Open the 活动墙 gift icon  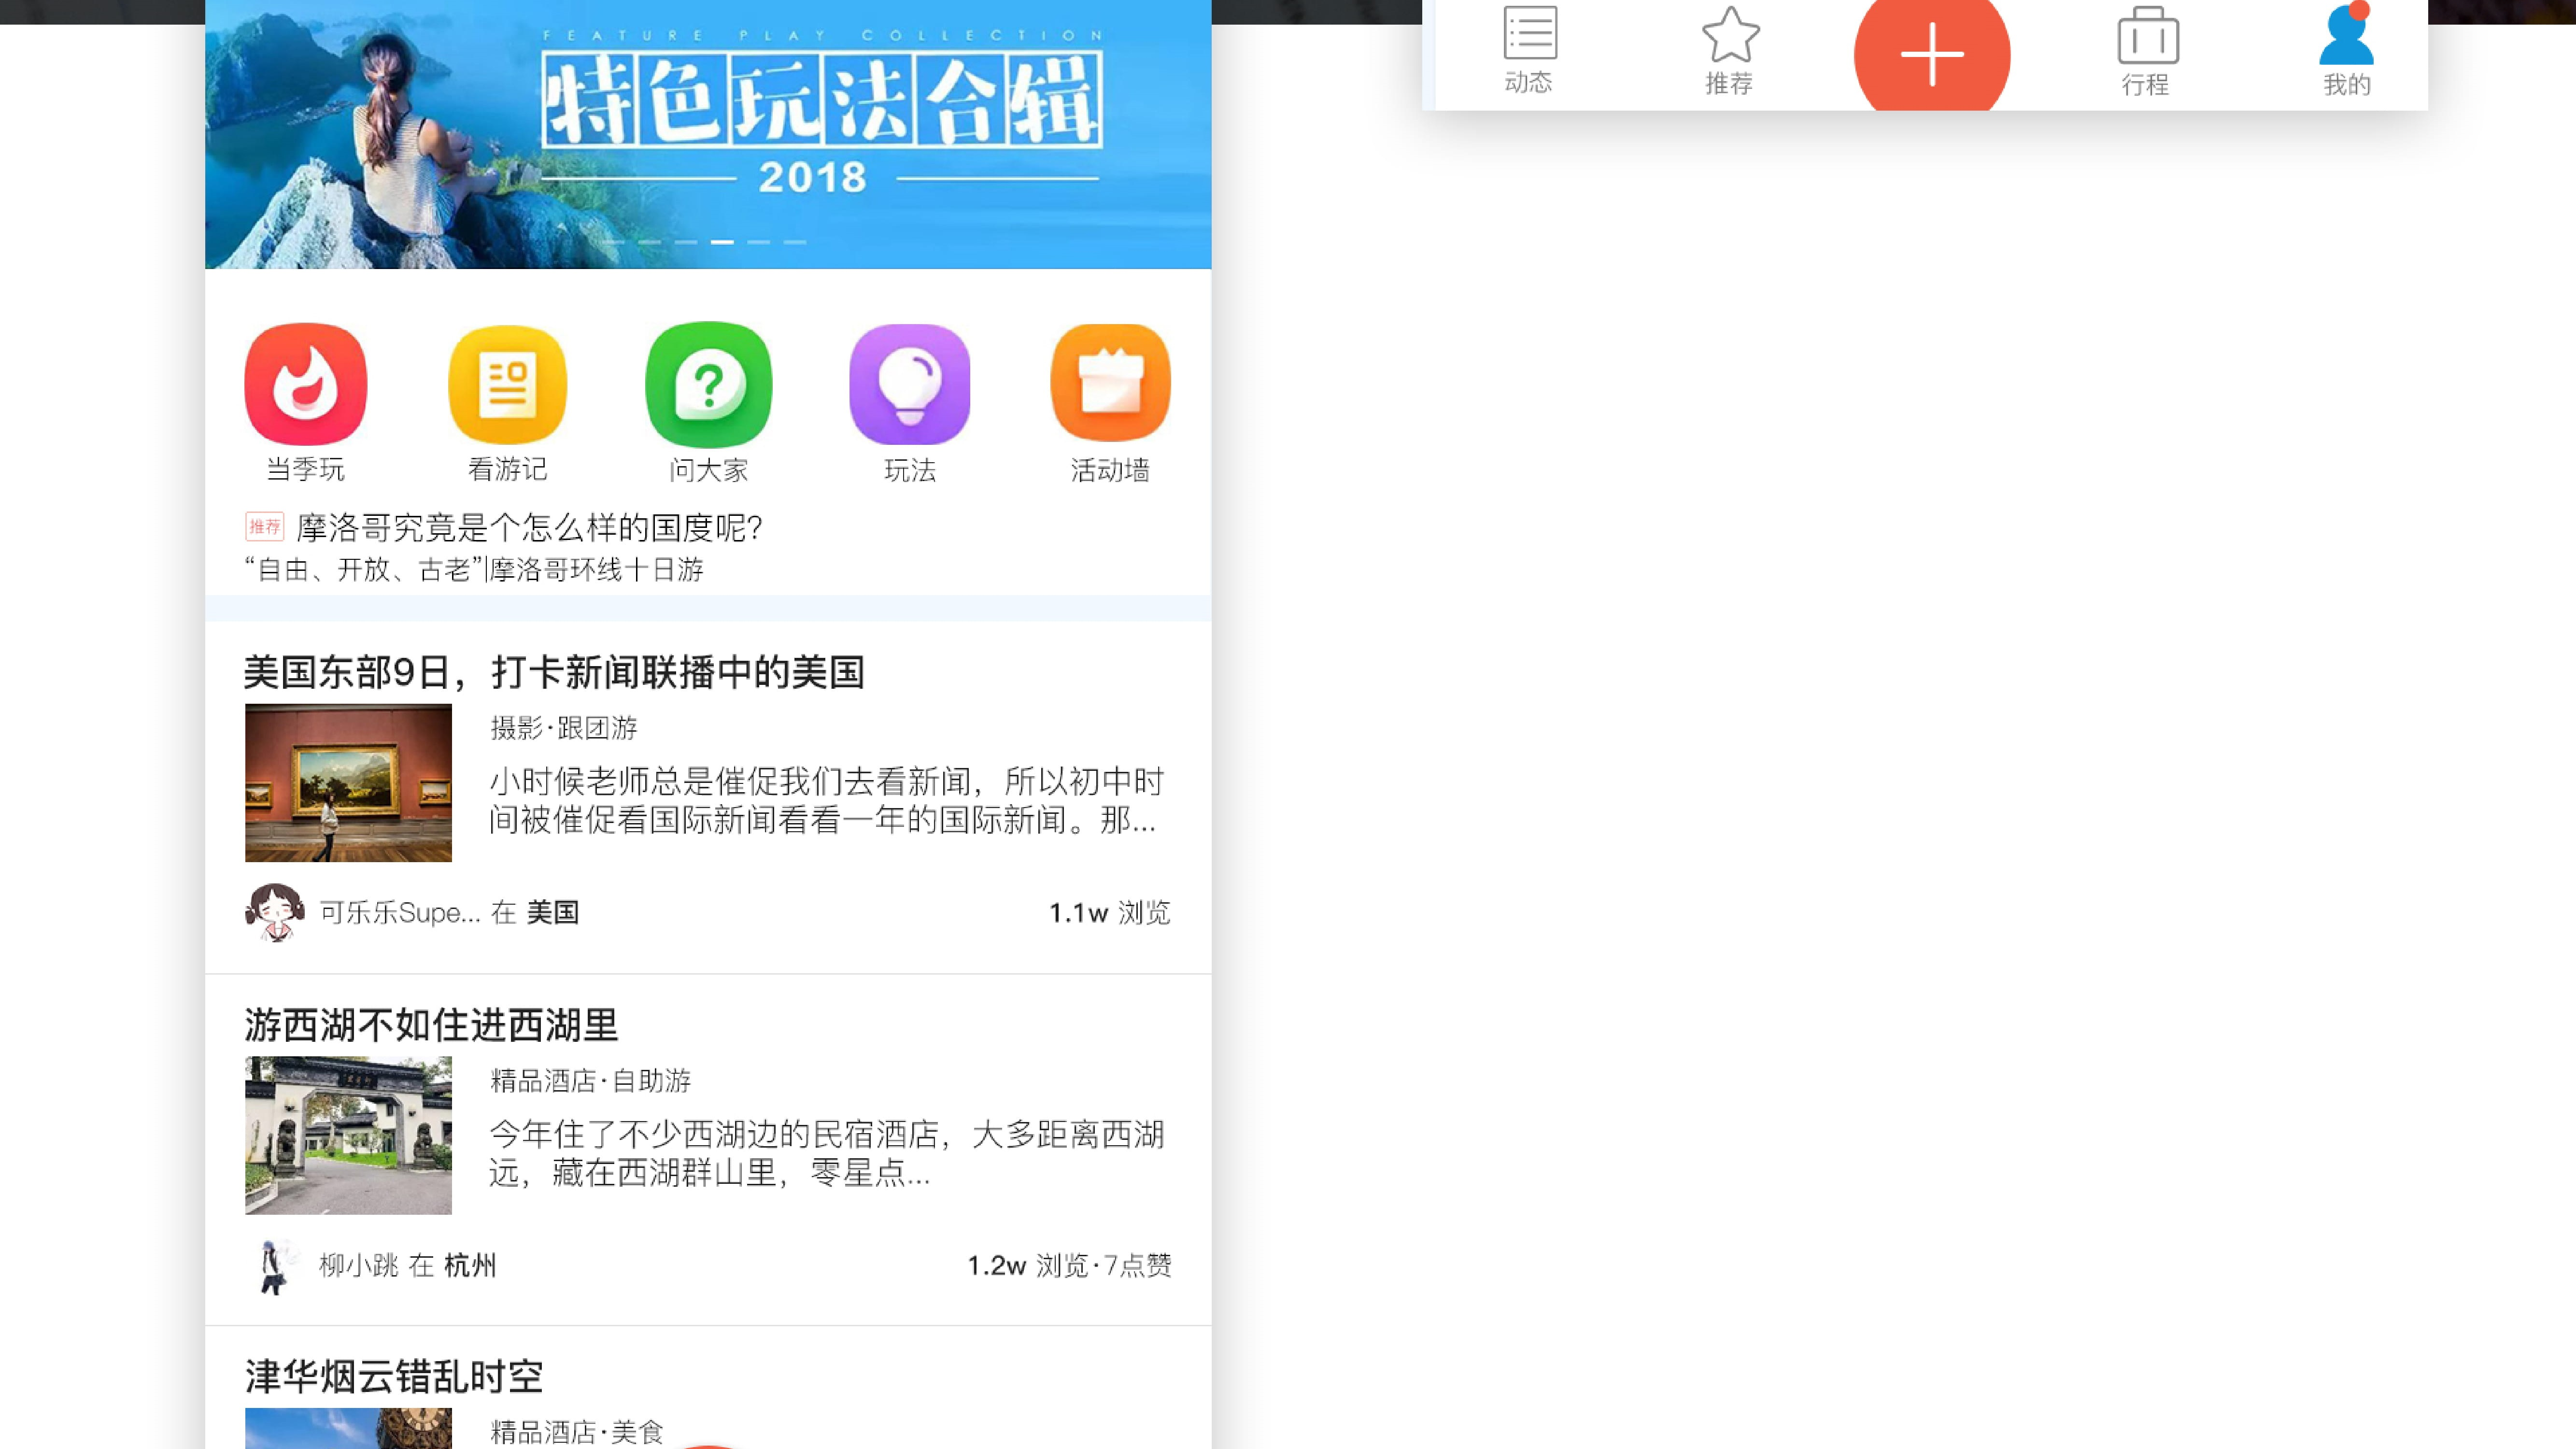1111,383
